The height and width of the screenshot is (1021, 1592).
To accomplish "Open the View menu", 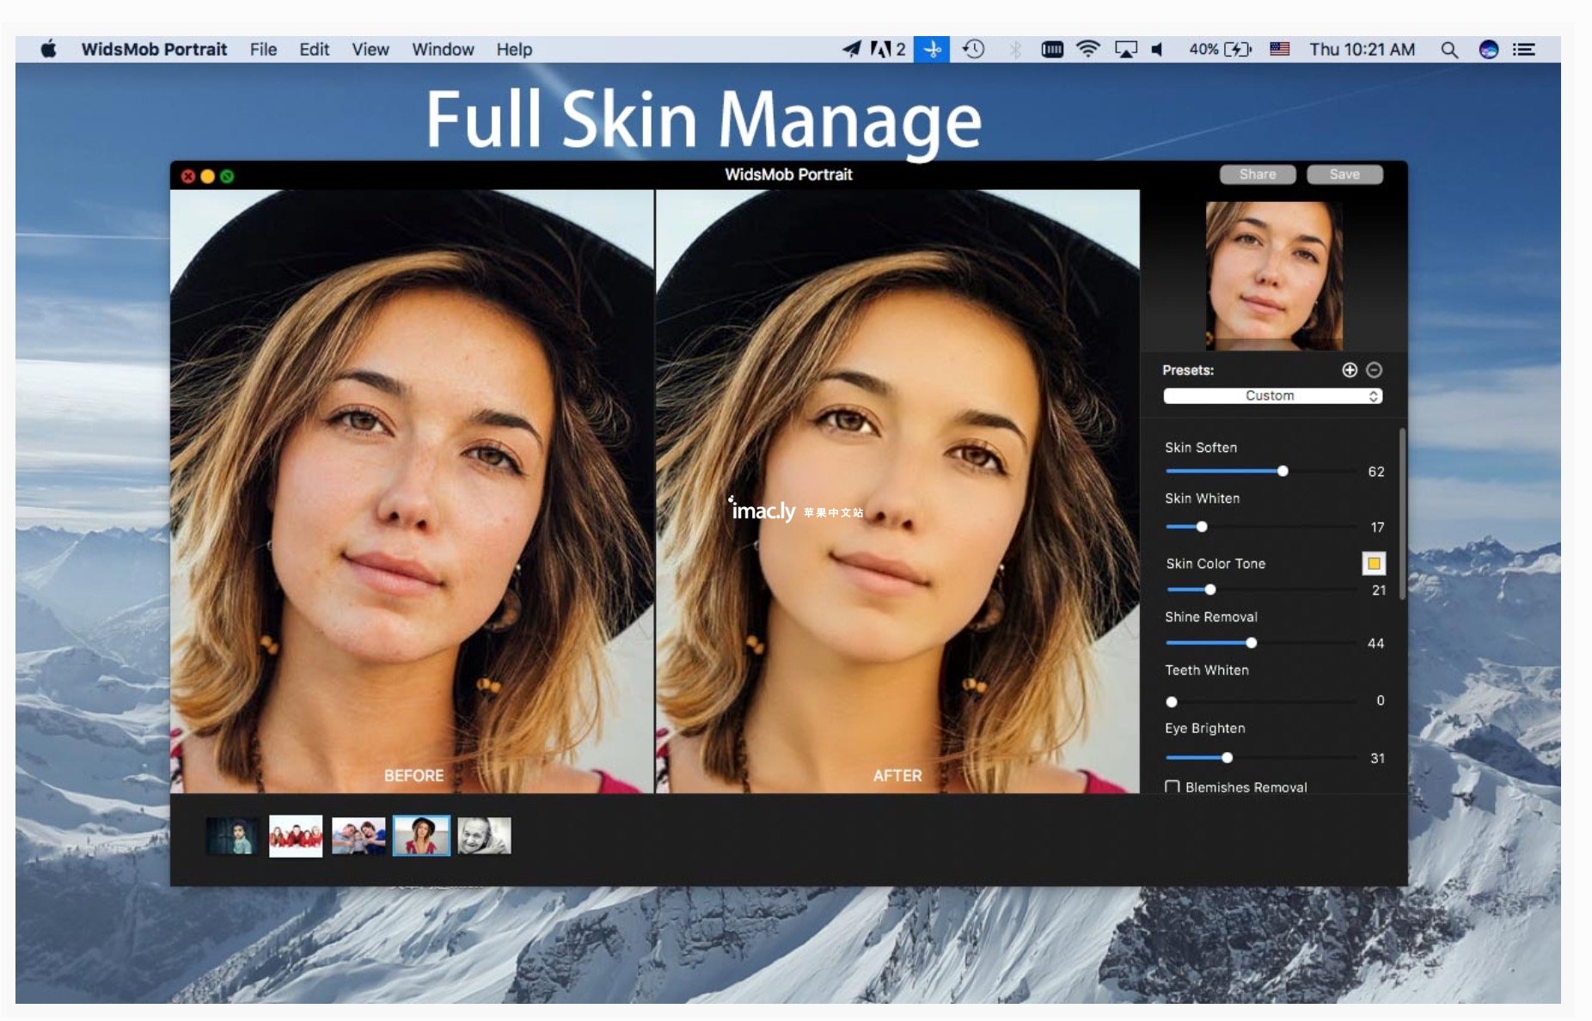I will pyautogui.click(x=370, y=49).
